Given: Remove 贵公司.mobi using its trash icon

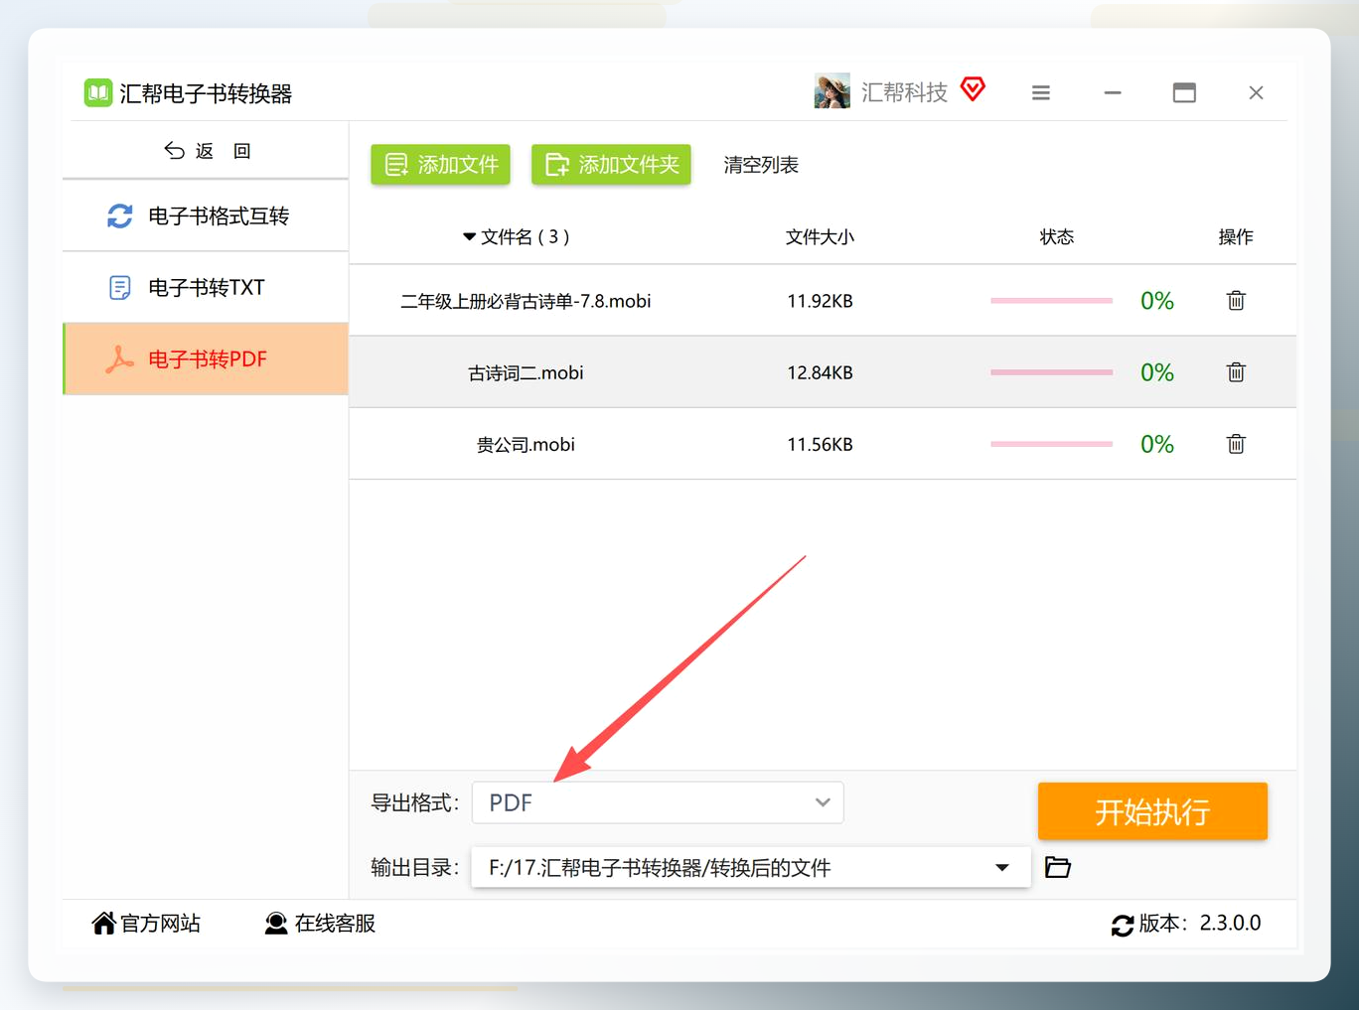Looking at the screenshot, I should pyautogui.click(x=1236, y=443).
